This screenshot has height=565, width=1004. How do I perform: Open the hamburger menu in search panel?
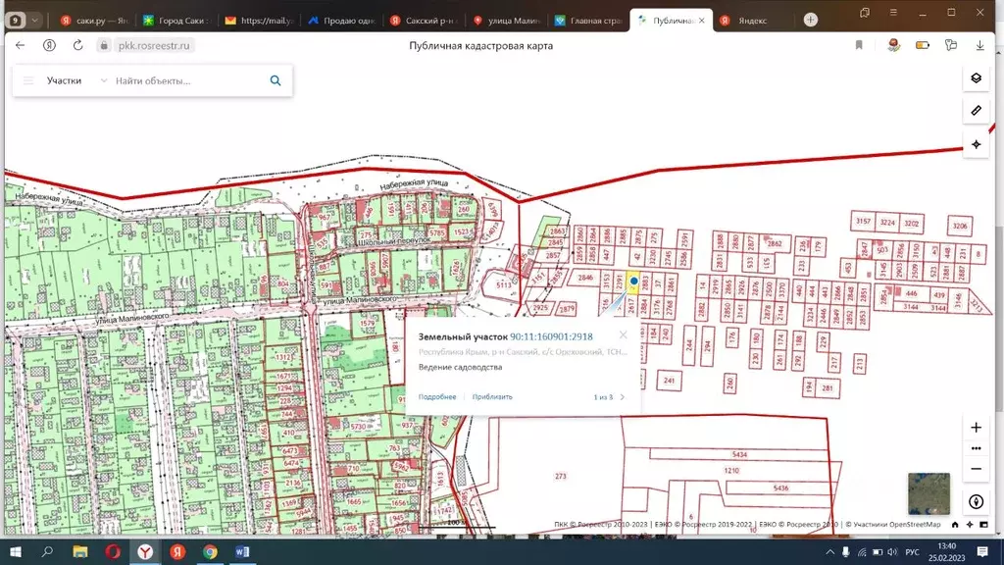28,81
